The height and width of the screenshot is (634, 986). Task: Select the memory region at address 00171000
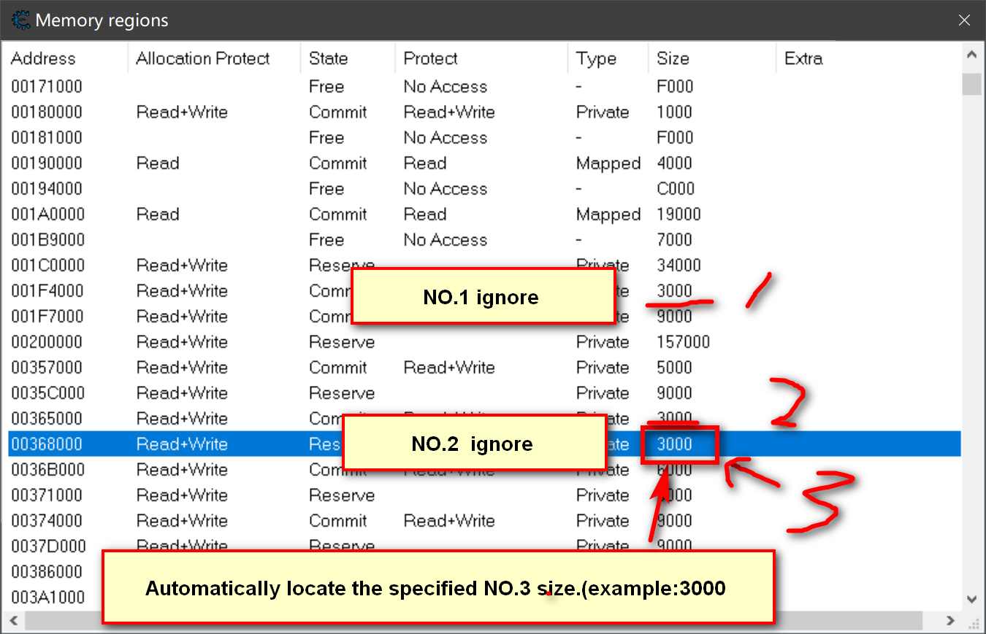(x=47, y=87)
